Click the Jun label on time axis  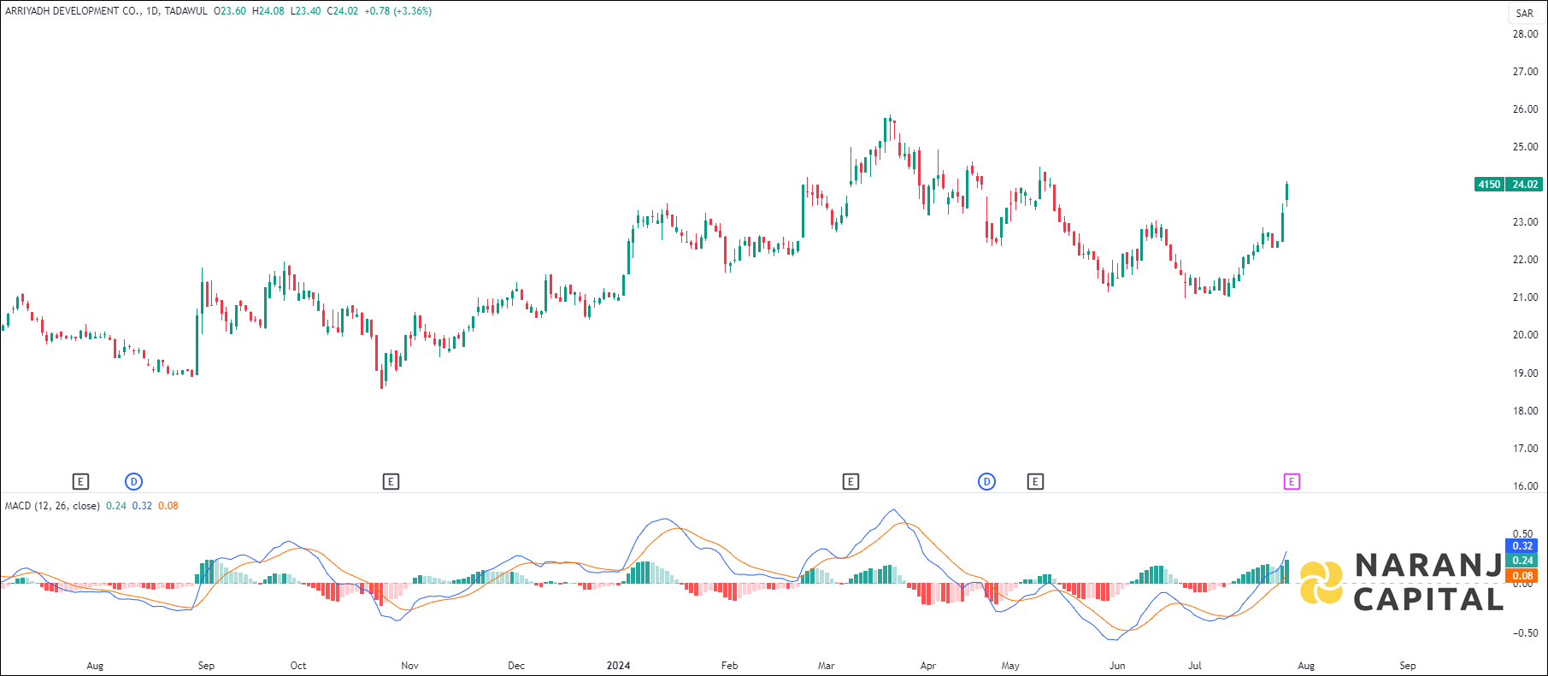pyautogui.click(x=1117, y=666)
